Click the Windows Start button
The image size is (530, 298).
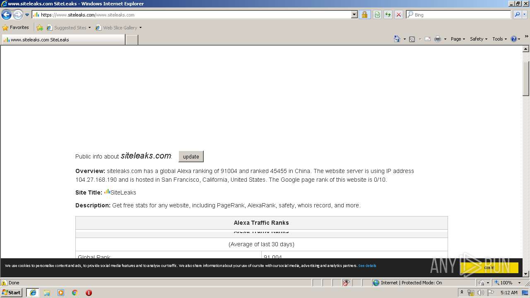click(x=12, y=292)
